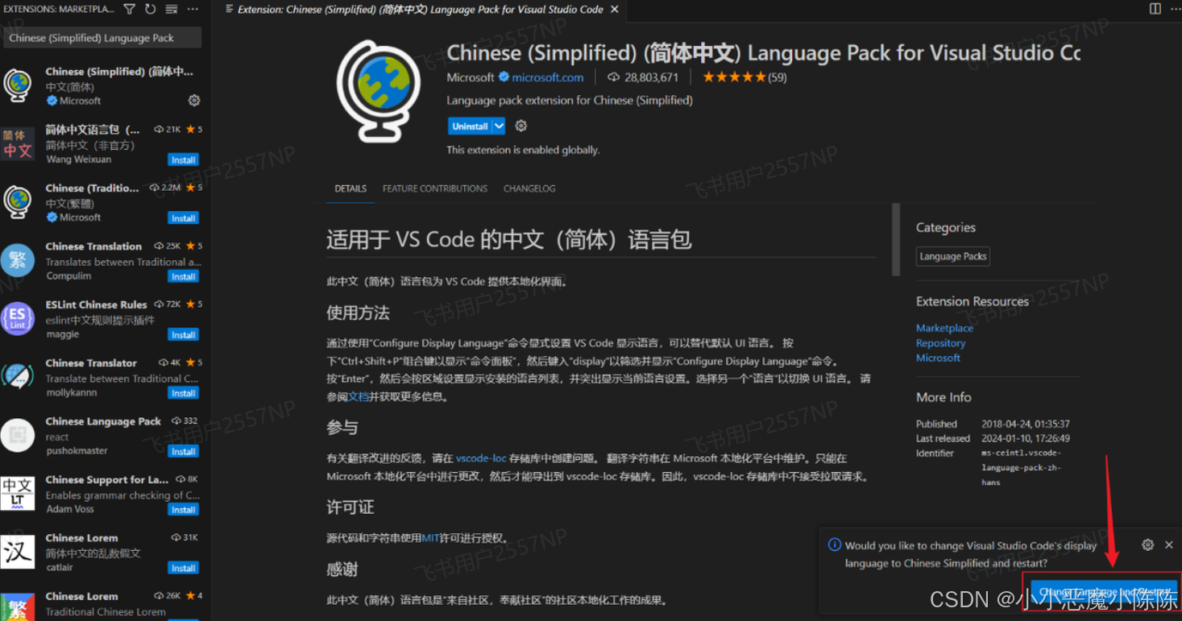The height and width of the screenshot is (621, 1182).
Task: Click the gear icon next to Uninstall
Action: [x=520, y=126]
